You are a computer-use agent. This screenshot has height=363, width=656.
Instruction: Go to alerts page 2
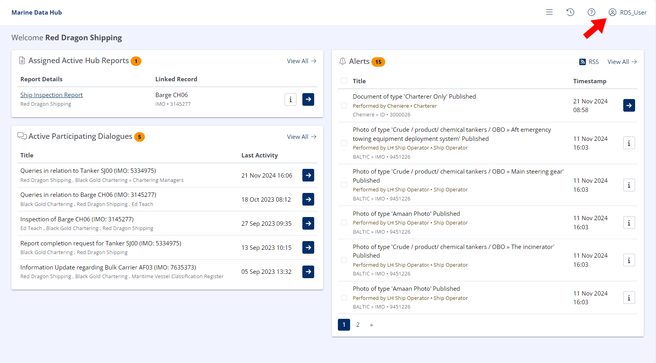358,325
